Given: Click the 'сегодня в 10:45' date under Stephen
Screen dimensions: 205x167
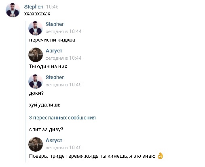Looking at the screenshot, I should pyautogui.click(x=63, y=85).
